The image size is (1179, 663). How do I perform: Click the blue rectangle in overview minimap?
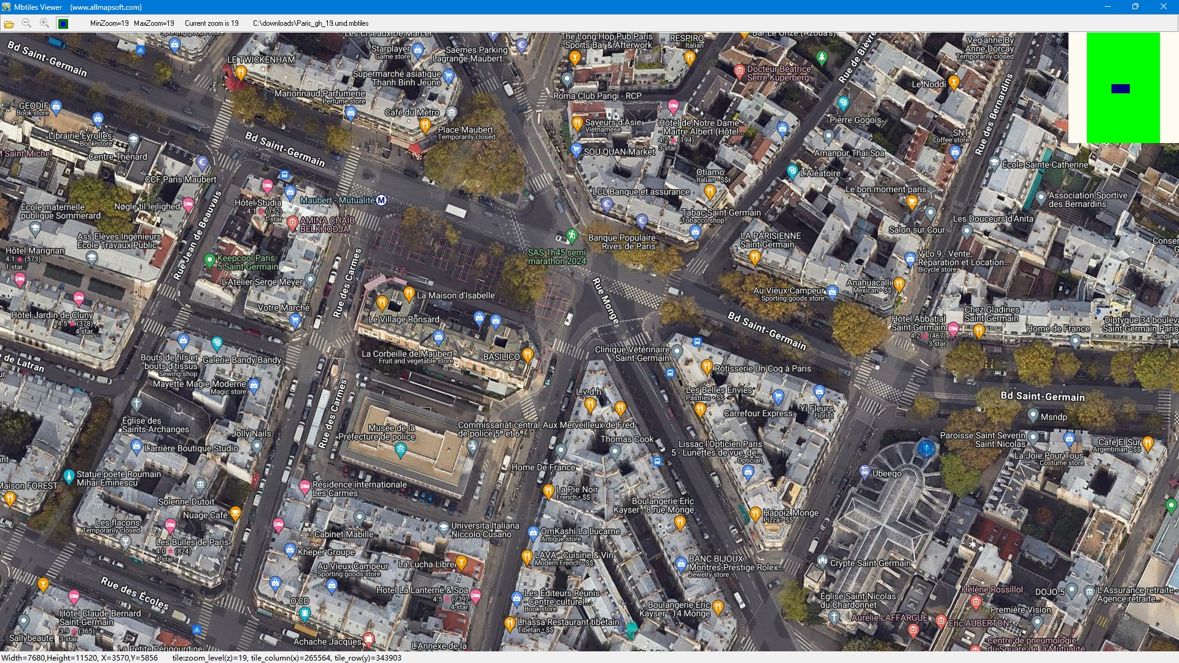(x=1120, y=88)
